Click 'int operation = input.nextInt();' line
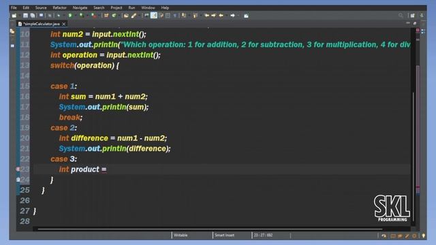Viewport: 436px width, 245px height. tap(106, 55)
